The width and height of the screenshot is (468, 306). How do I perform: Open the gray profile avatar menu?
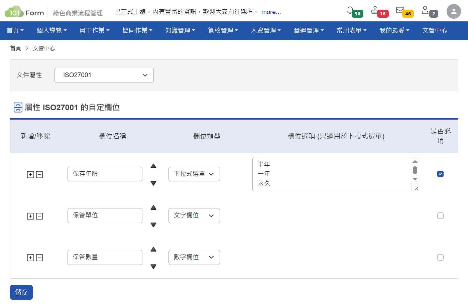(454, 11)
